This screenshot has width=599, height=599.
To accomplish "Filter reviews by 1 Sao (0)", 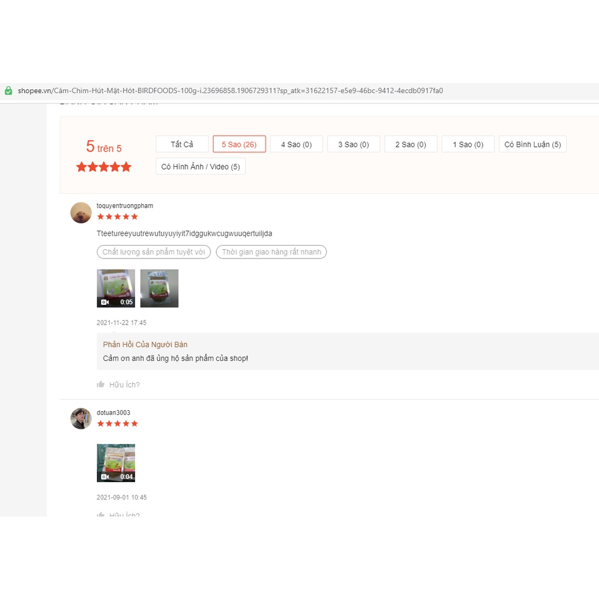I will pyautogui.click(x=468, y=144).
